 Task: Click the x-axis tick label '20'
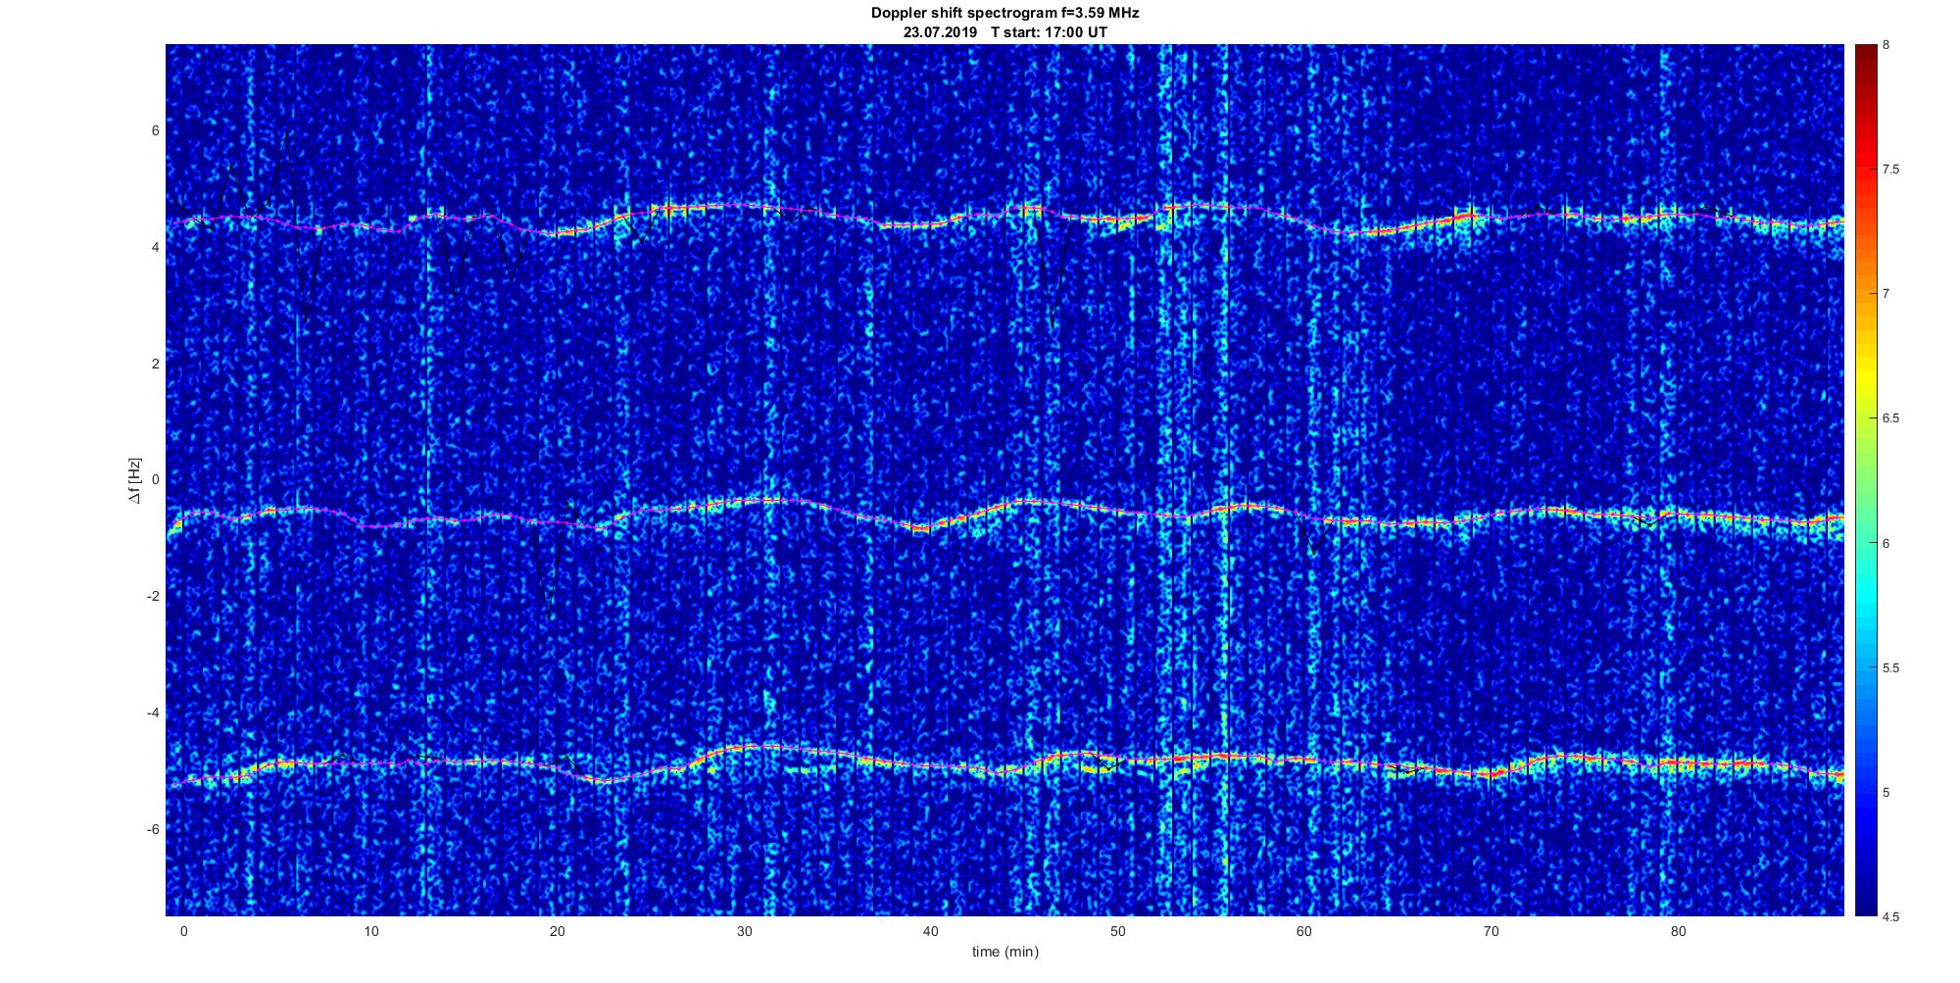tap(557, 932)
